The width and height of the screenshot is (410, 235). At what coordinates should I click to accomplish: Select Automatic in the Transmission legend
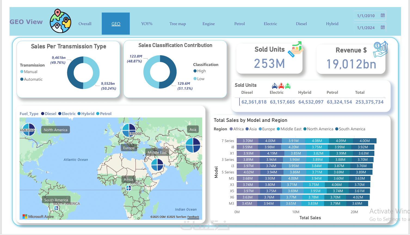tap(31, 79)
